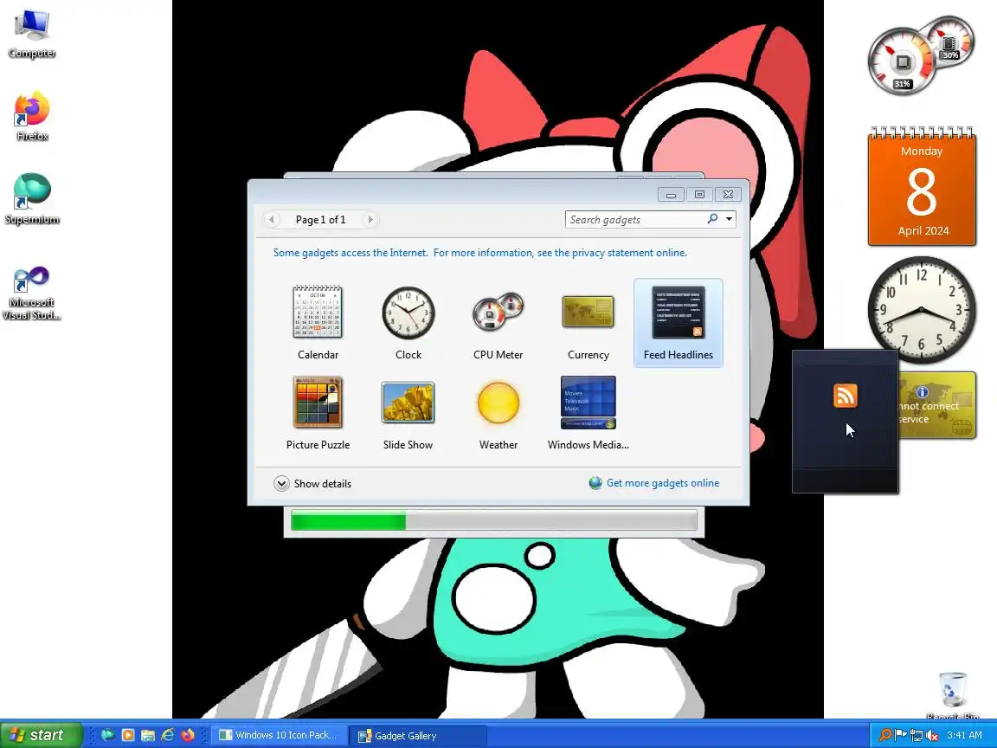Select the Currency gadget icon
Screen dimensions: 997x748
(589, 312)
